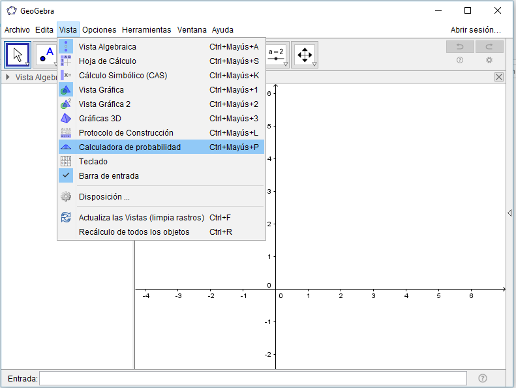Screen dimensions: 516x388
Task: Open the Disposición... settings entry
Action: click(104, 196)
